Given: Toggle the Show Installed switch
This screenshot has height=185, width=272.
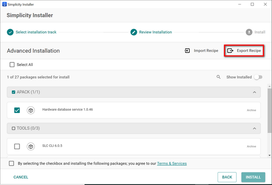Looking at the screenshot, I should pyautogui.click(x=258, y=77).
